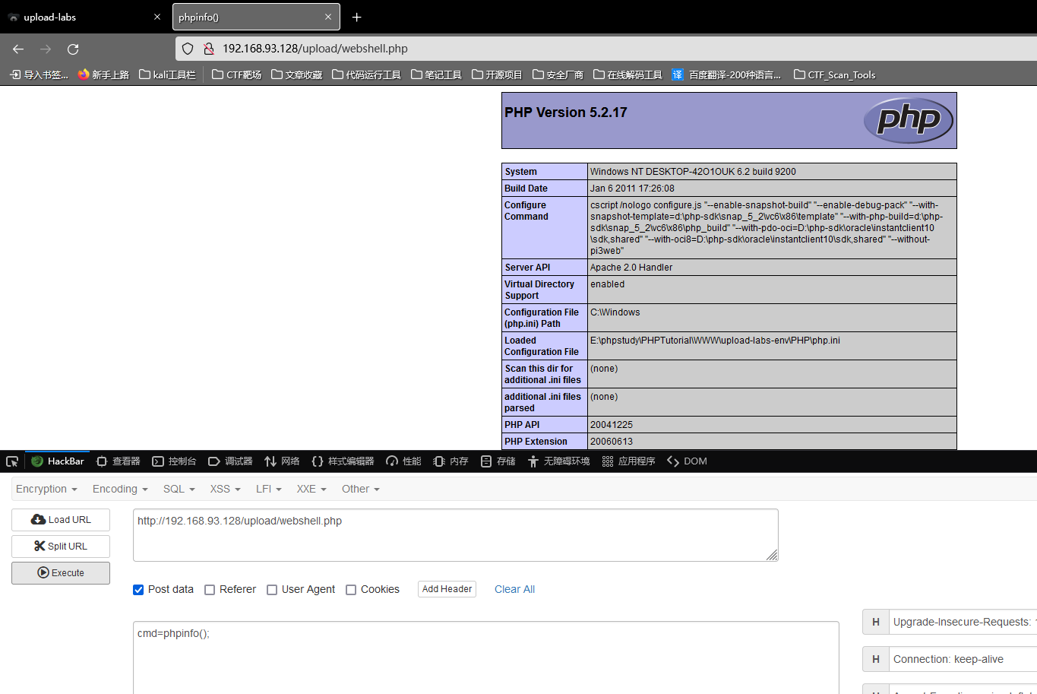Screen dimensions: 1037x694
Task: Enable the Cookies checkbox
Action: pos(351,590)
